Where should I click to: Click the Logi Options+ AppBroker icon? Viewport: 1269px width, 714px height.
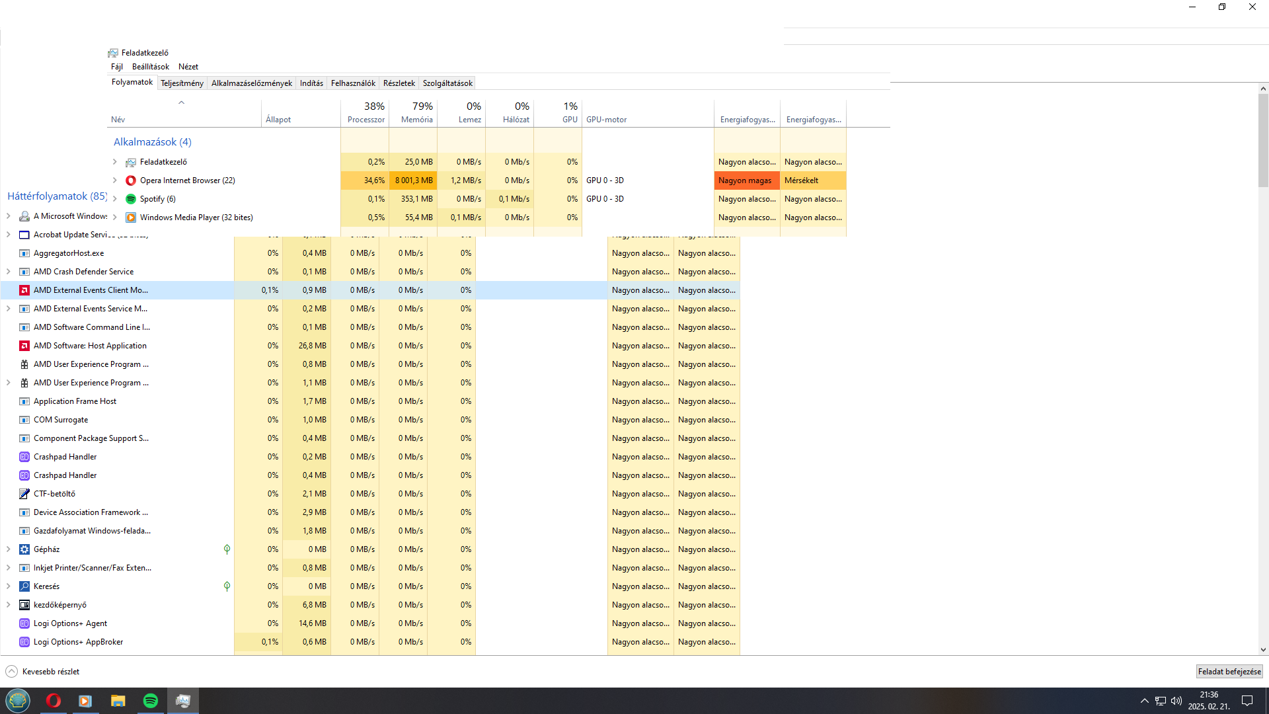tap(24, 642)
